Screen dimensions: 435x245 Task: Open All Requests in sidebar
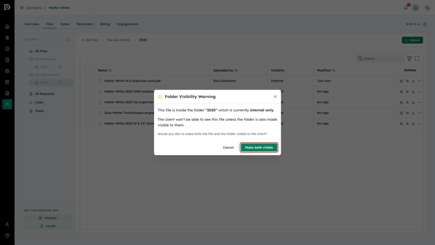(x=44, y=94)
